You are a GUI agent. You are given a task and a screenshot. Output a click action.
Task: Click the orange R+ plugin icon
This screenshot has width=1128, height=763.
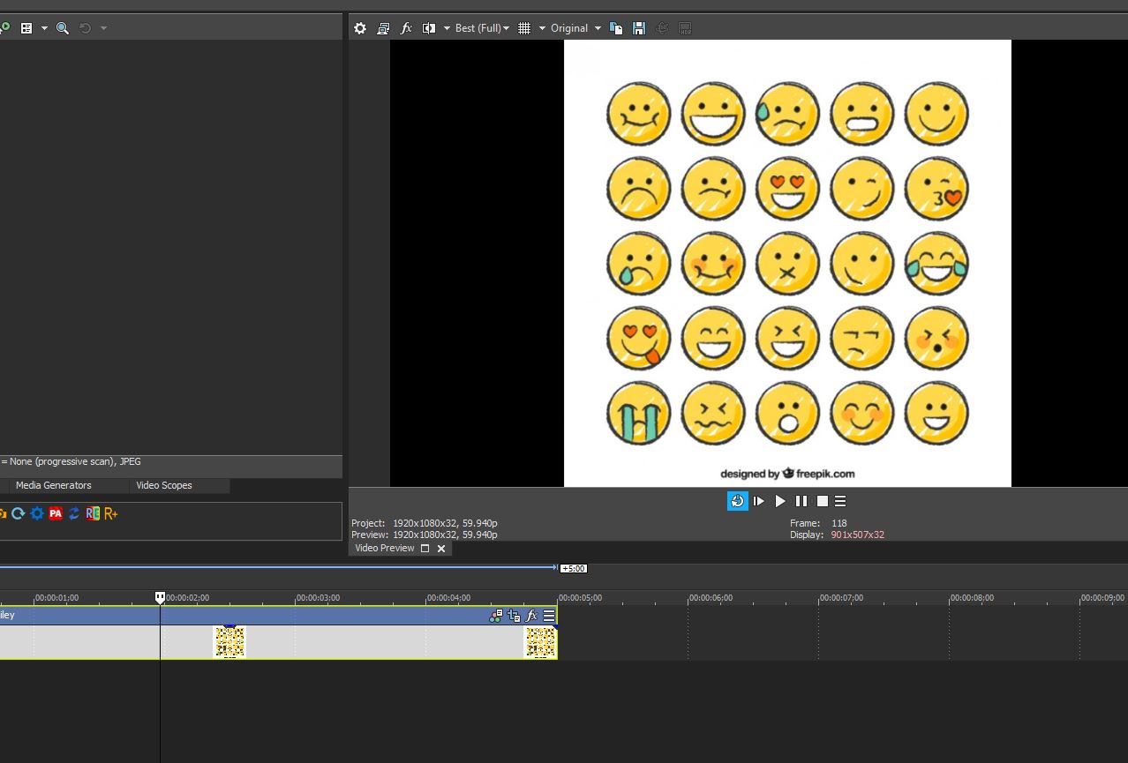click(111, 513)
